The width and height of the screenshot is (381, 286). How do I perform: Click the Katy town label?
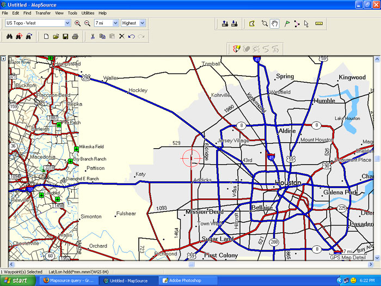(x=140, y=174)
